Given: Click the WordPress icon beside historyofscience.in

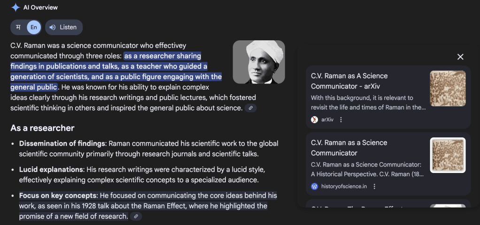Looking at the screenshot, I should 315,187.
